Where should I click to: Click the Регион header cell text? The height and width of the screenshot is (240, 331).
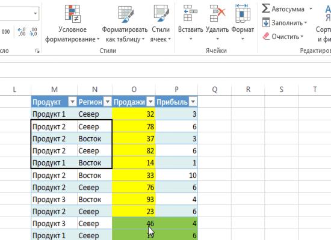click(90, 102)
